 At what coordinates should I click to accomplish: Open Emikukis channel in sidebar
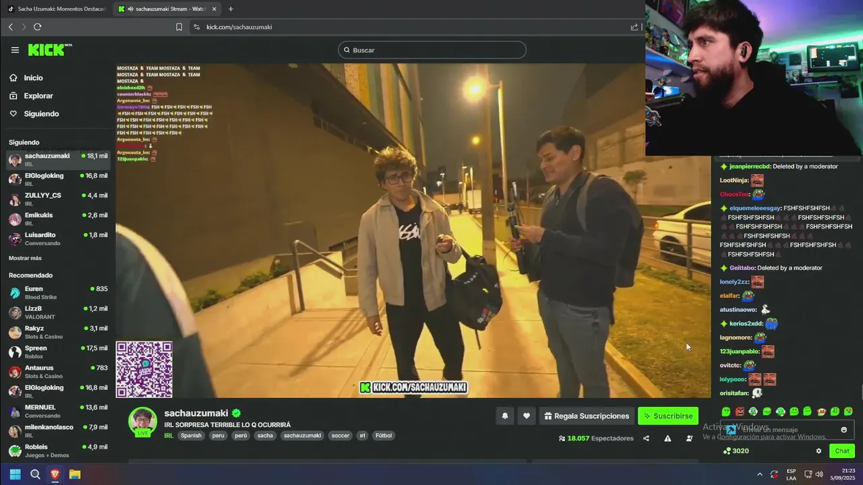[58, 219]
